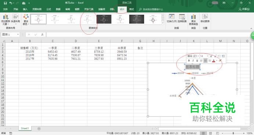The width and height of the screenshot is (254, 135).
Task: Open the File tab
Action: click(6, 9)
